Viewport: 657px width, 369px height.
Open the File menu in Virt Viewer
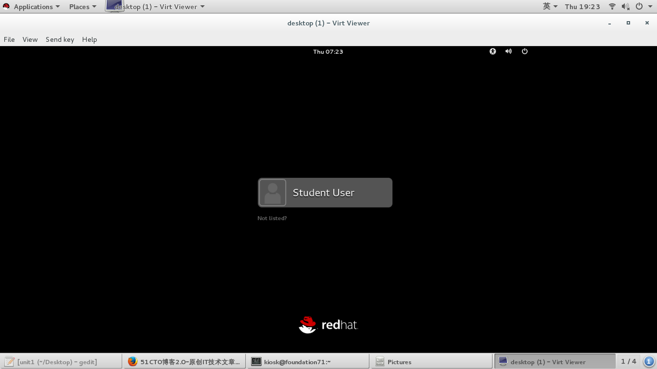point(9,39)
